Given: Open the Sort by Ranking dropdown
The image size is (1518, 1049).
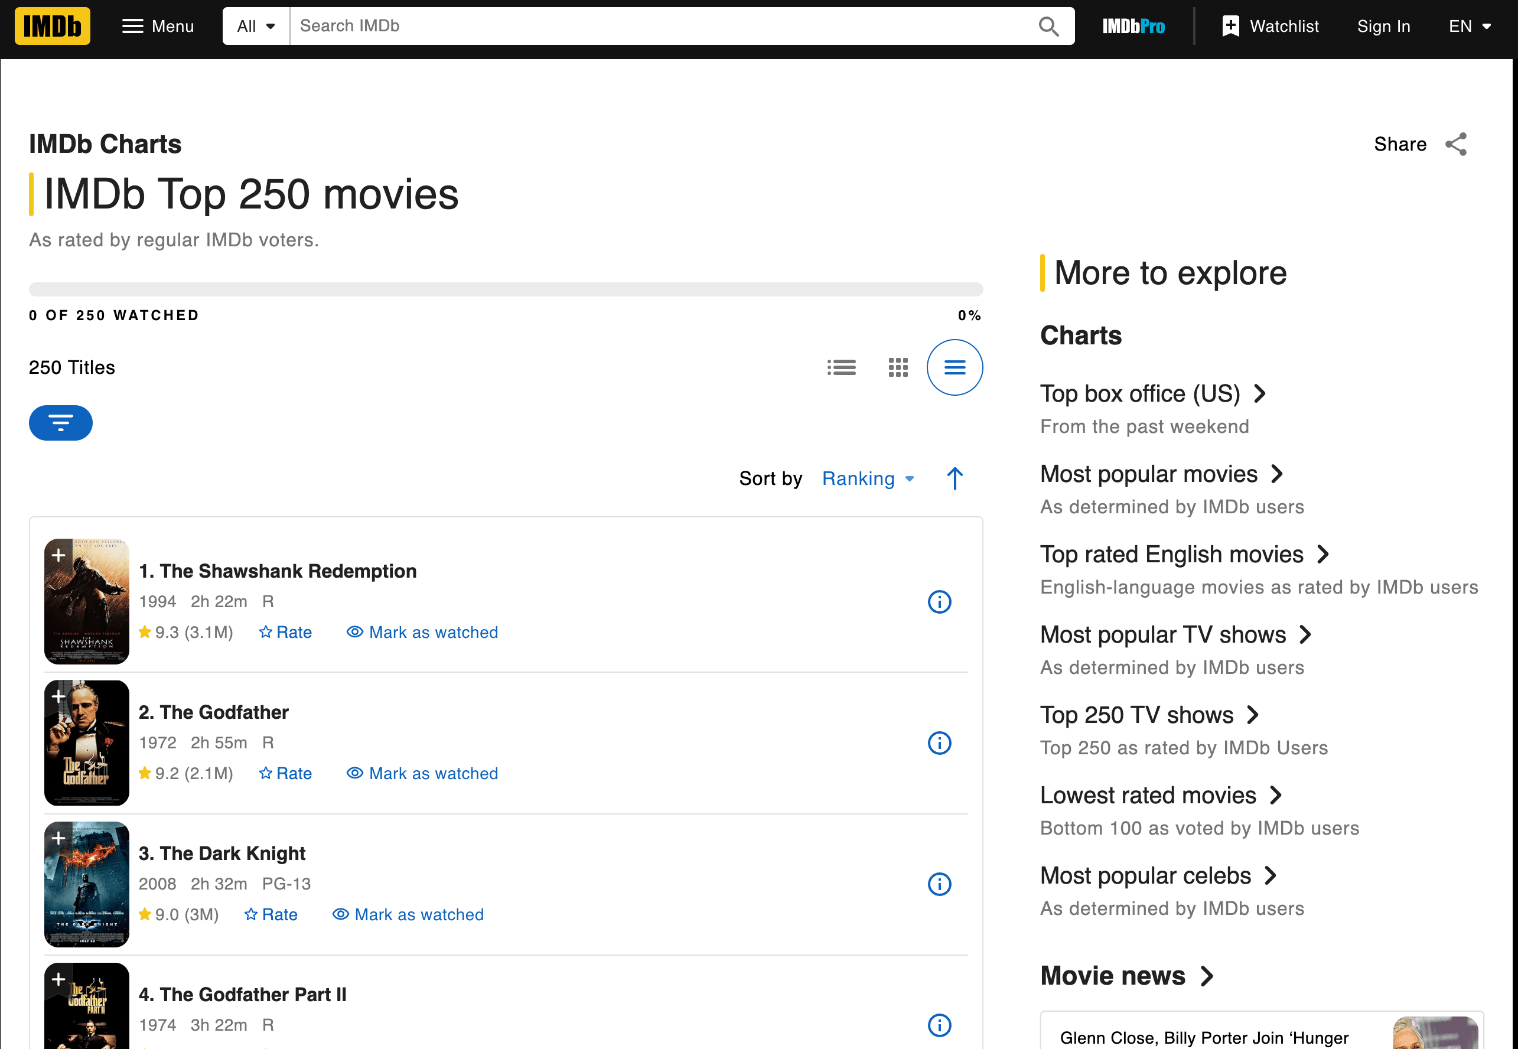Looking at the screenshot, I should (869, 478).
